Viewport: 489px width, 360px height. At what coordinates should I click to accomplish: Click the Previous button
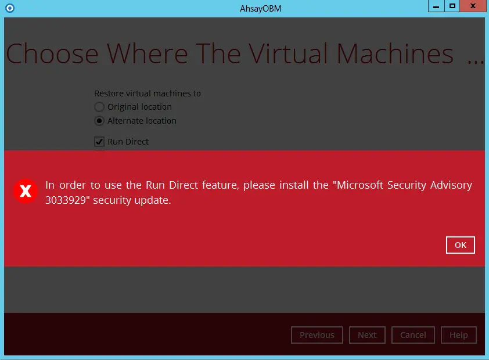click(x=317, y=335)
